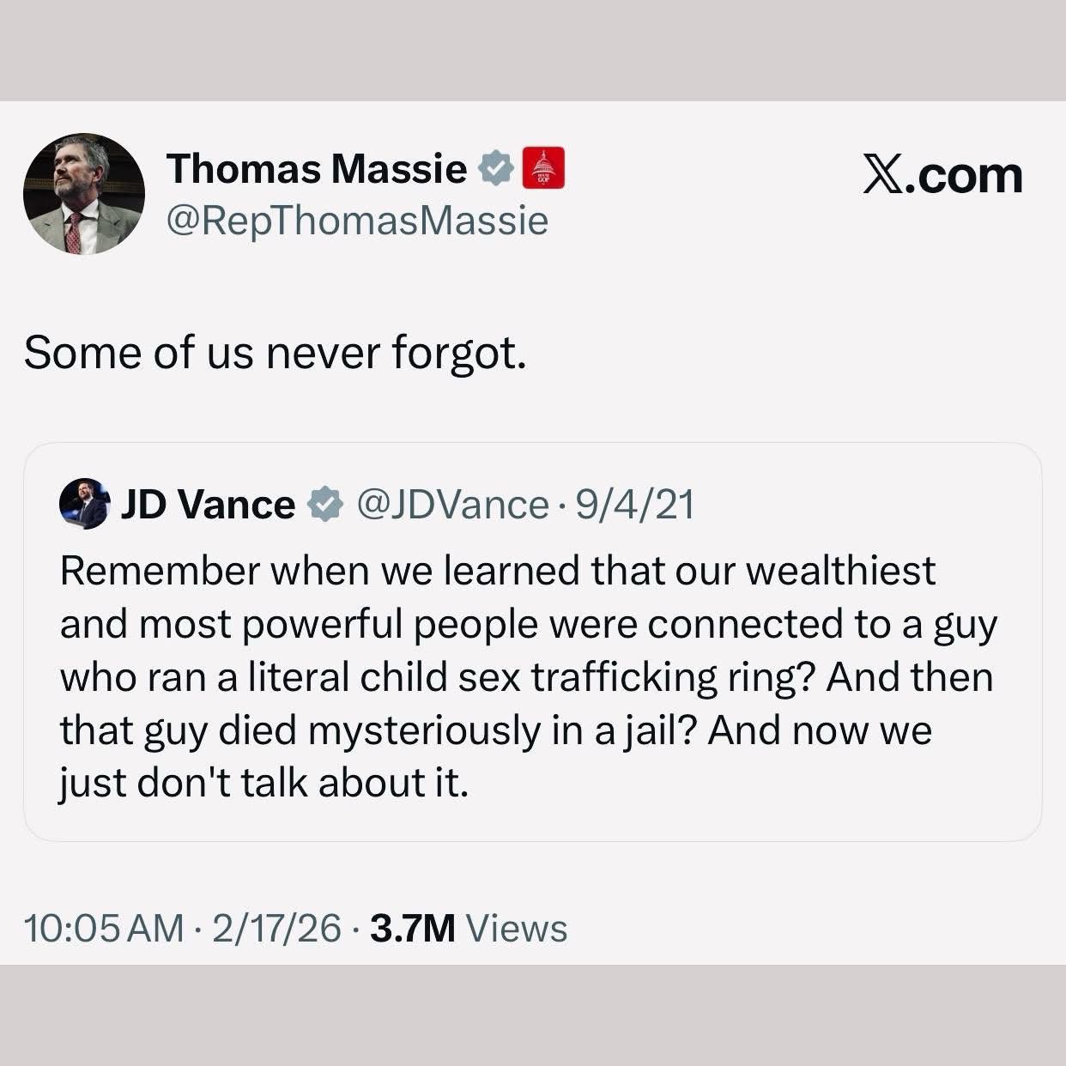Click the 2/17/26 post date
Image resolution: width=1066 pixels, height=1066 pixels.
(x=276, y=928)
